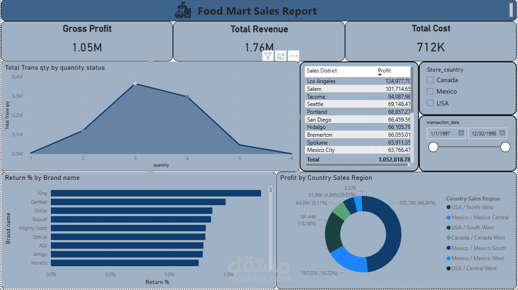Select the Canada / Canada West legend item

pyautogui.click(x=475, y=238)
